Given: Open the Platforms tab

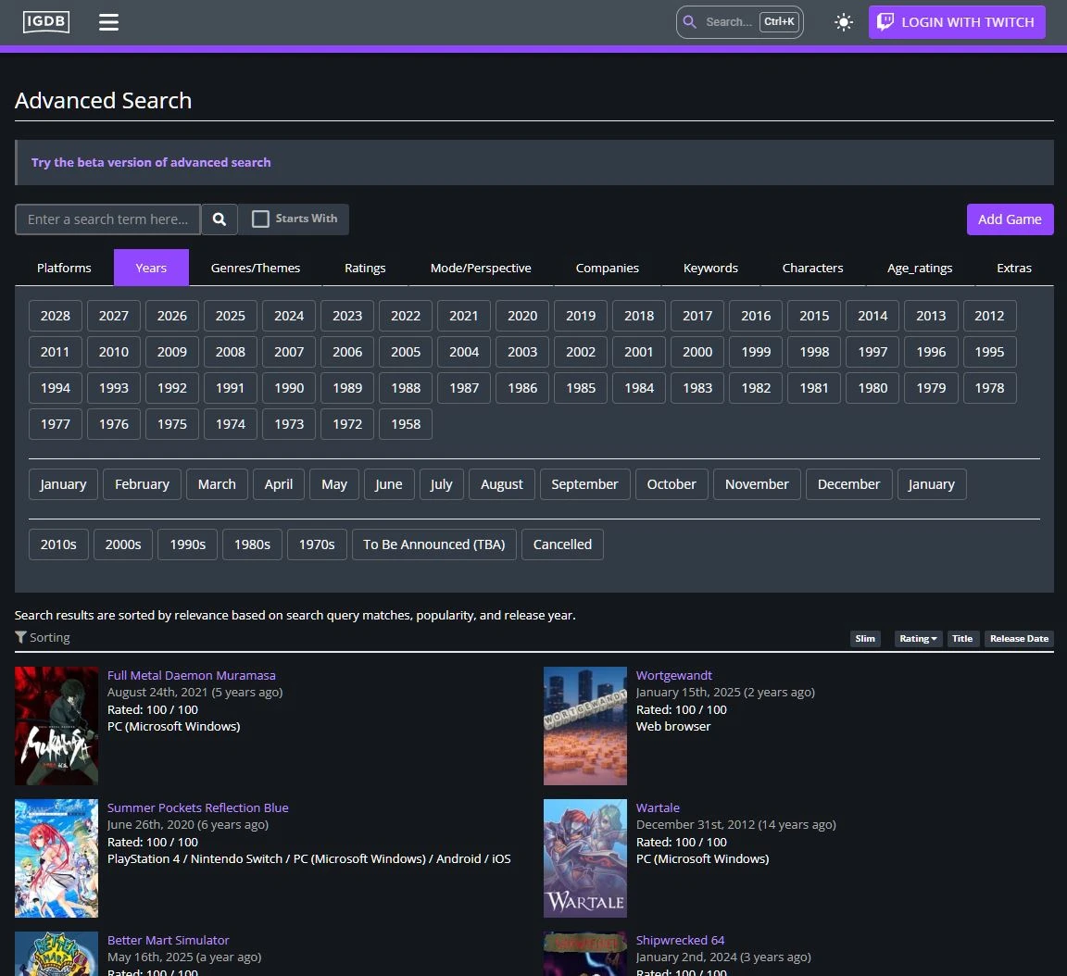Looking at the screenshot, I should pyautogui.click(x=64, y=268).
